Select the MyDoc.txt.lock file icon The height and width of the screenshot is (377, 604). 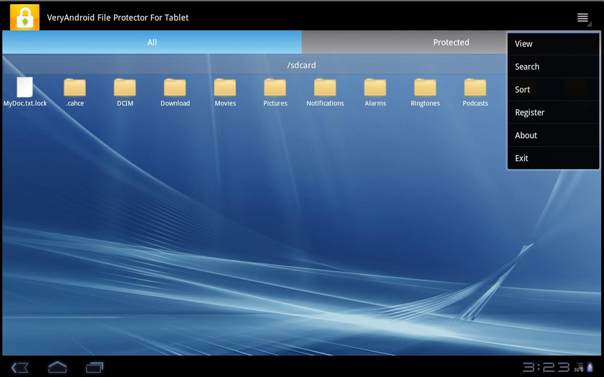tap(25, 87)
